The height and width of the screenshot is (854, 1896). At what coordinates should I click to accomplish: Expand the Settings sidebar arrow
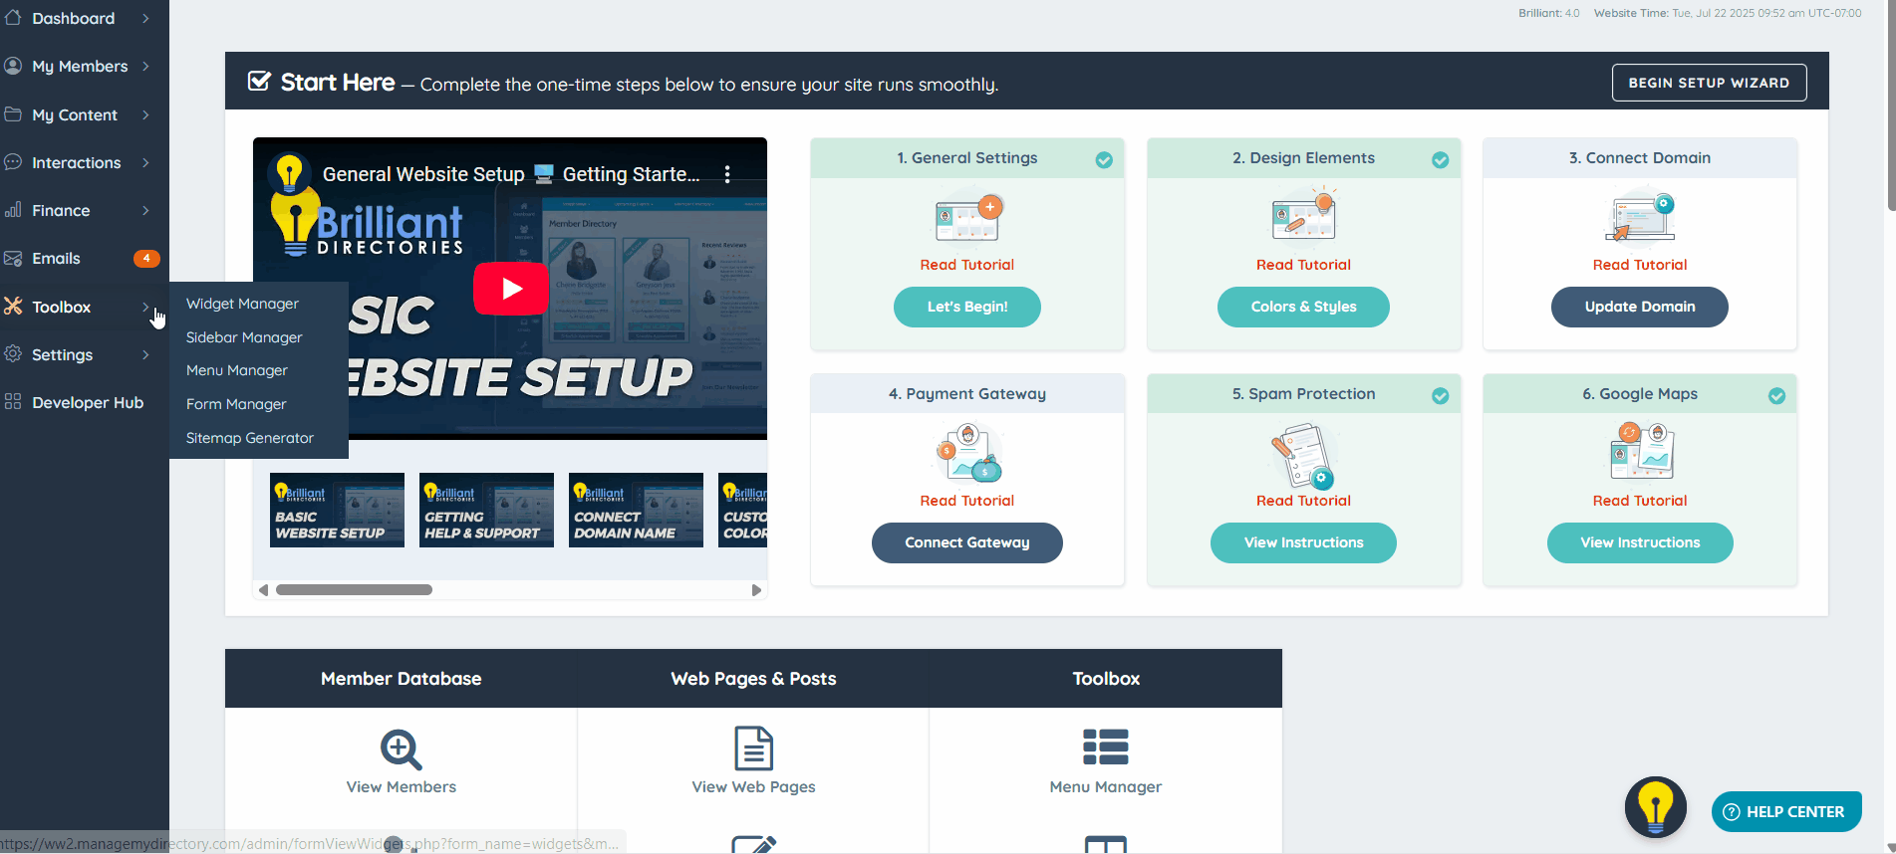145,354
